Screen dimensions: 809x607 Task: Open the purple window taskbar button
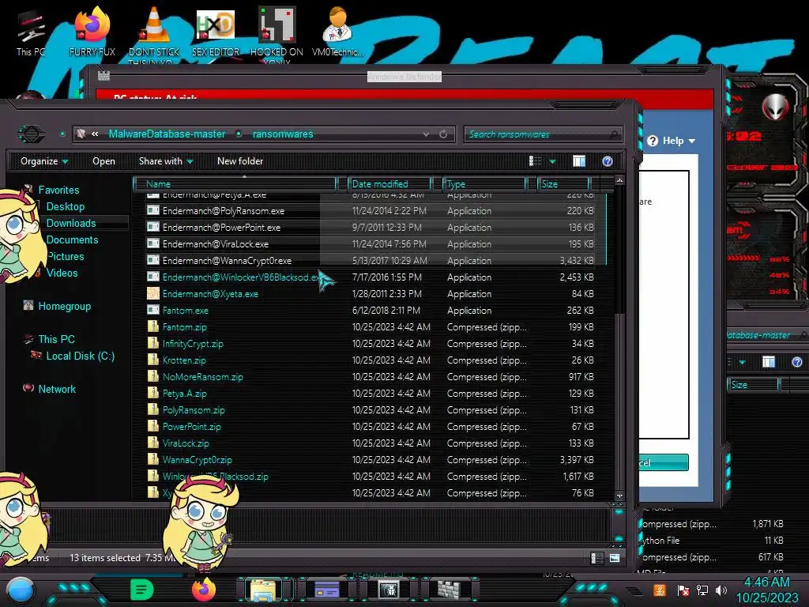(326, 590)
